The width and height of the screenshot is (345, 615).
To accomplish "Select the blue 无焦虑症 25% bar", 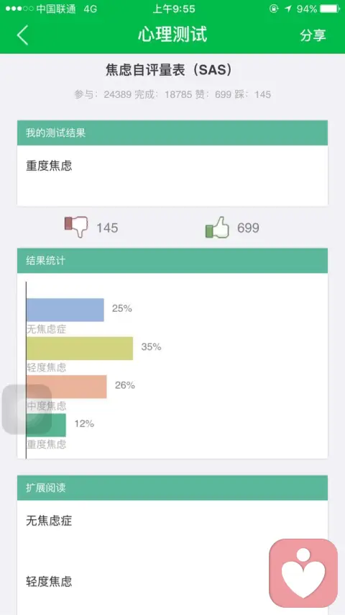I will tap(65, 310).
